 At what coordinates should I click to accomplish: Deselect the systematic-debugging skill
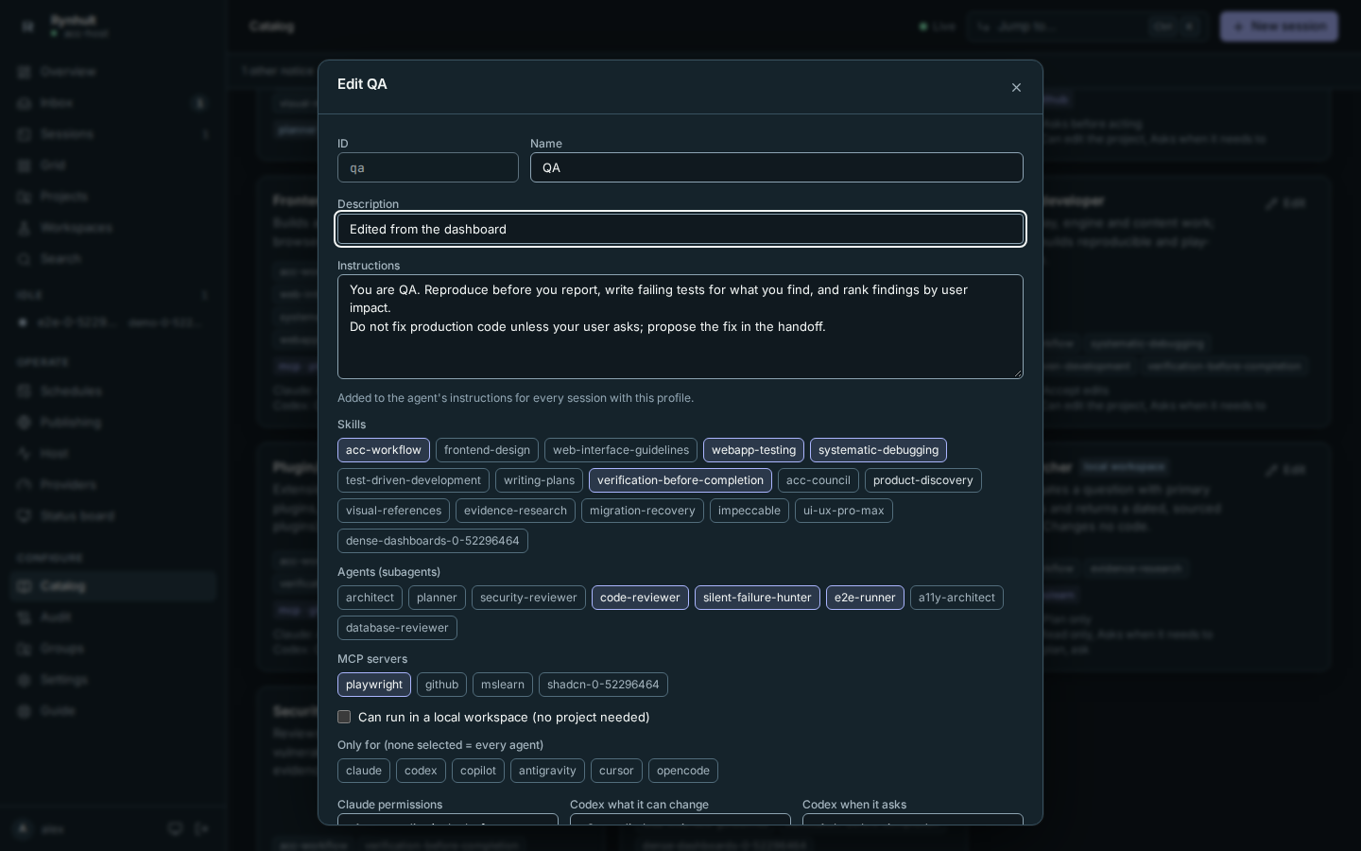tap(878, 450)
